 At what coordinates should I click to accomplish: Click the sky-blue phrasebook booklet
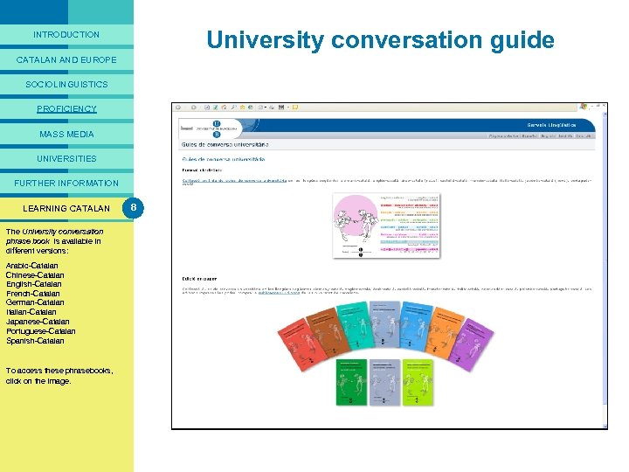(x=415, y=326)
